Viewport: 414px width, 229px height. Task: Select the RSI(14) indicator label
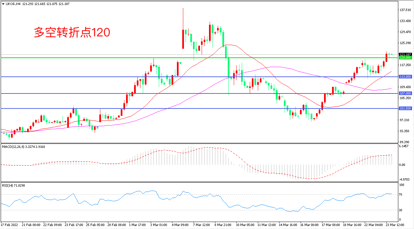(9, 185)
